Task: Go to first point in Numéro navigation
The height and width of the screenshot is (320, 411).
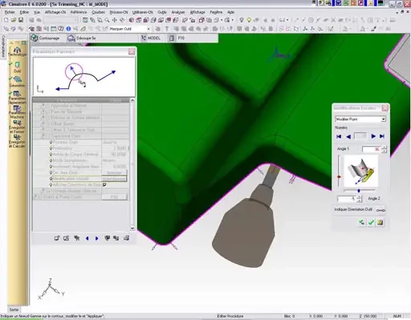Action: point(339,136)
